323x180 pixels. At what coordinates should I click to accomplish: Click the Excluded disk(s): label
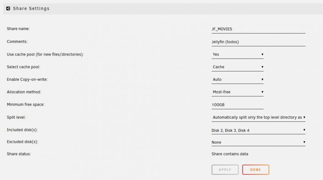point(23,142)
